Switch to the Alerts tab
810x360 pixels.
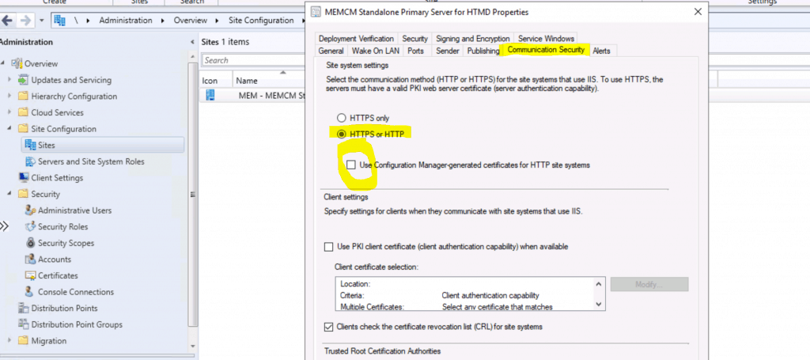tap(601, 51)
